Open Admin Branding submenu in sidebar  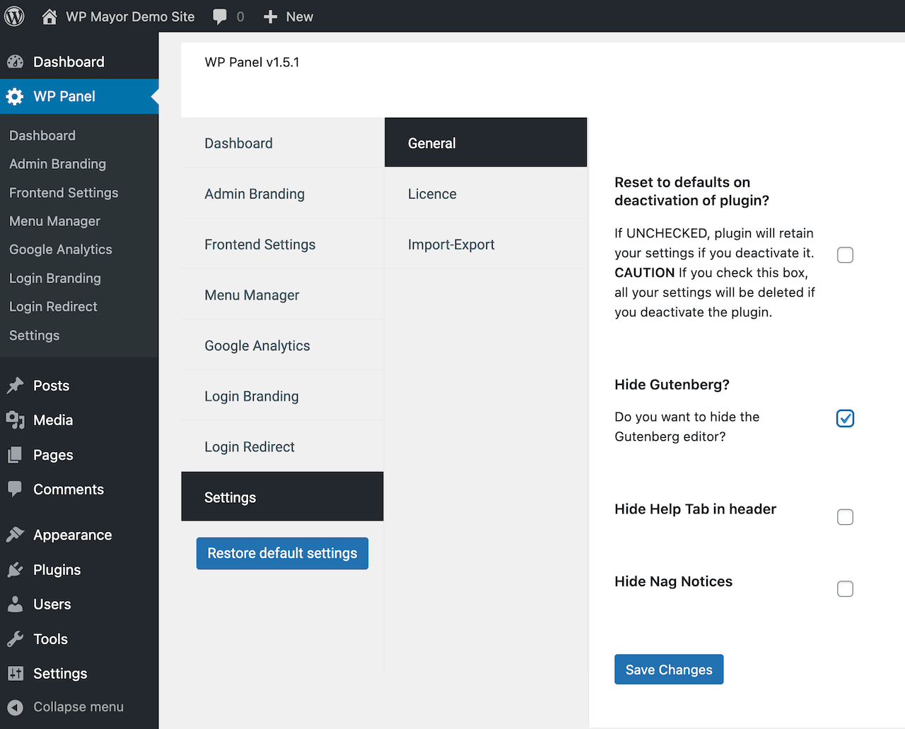coord(58,164)
